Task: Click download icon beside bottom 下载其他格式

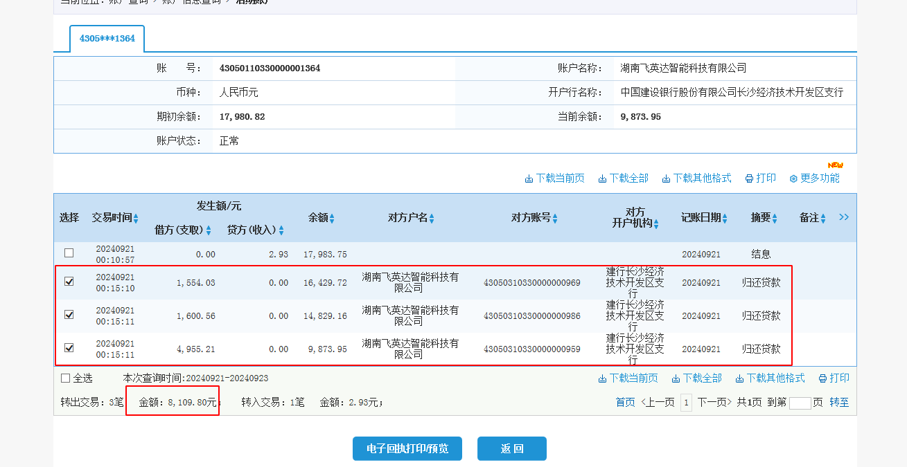Action: 740,379
